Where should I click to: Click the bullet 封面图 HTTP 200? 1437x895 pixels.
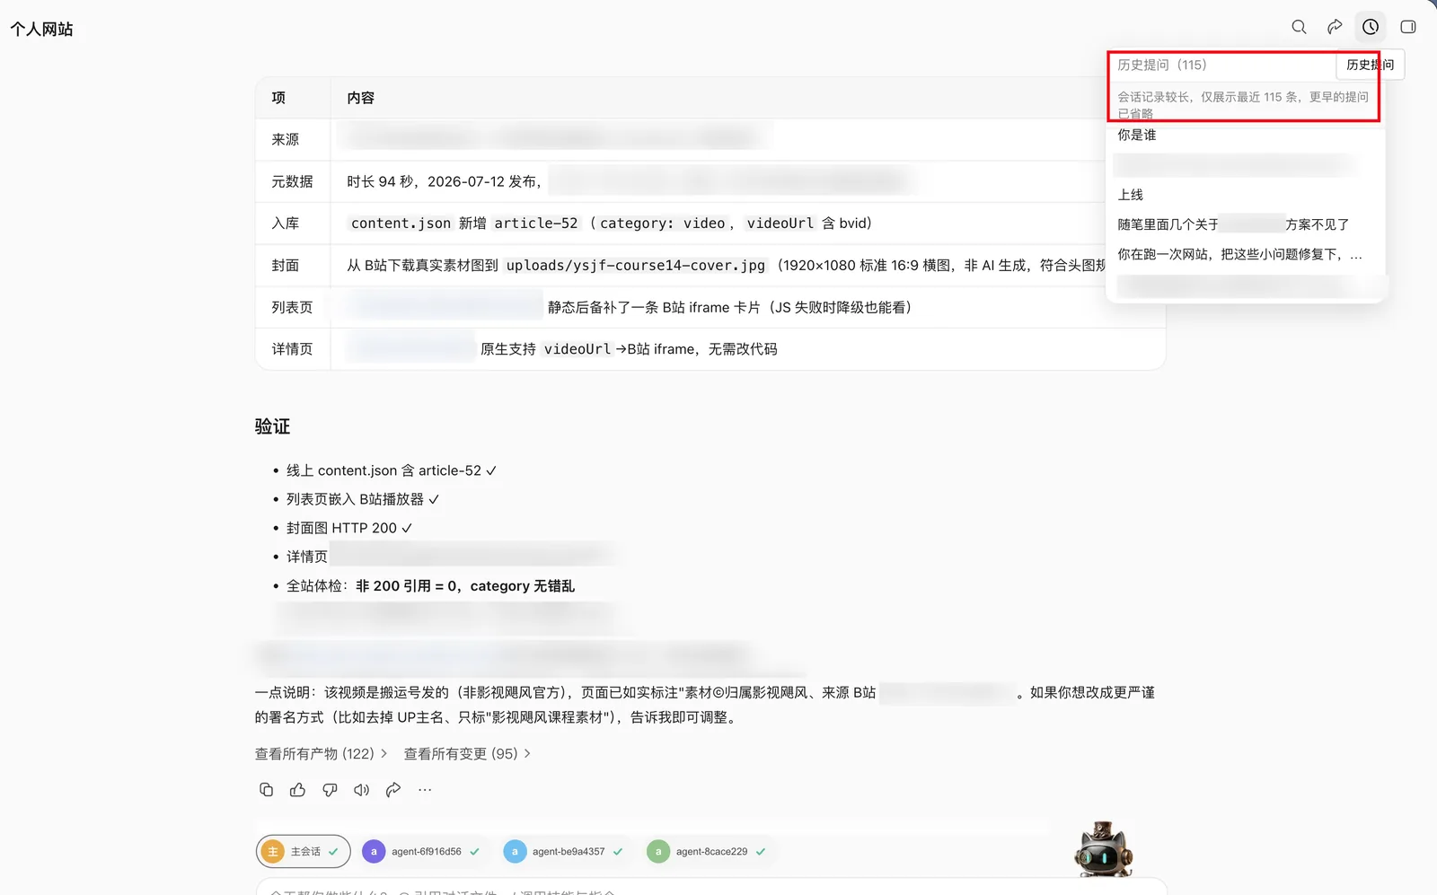pos(348,528)
